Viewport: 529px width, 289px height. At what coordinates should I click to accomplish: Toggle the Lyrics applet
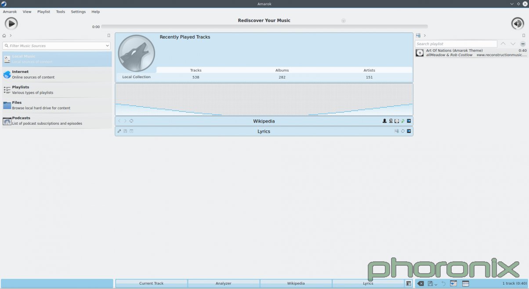368,283
